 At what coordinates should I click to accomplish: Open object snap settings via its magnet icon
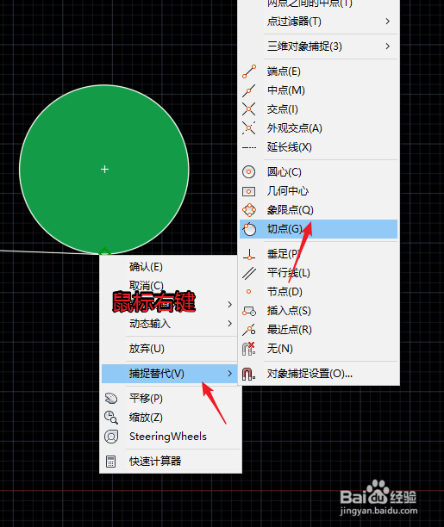[249, 374]
